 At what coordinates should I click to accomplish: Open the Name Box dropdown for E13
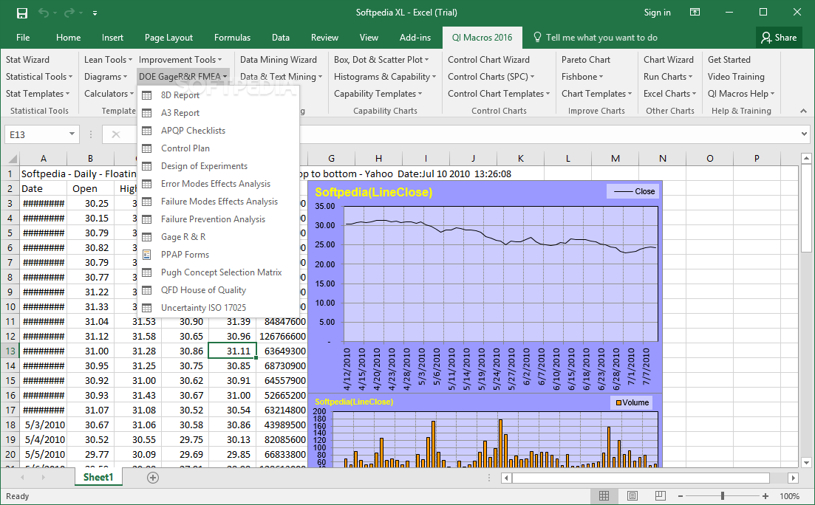(x=72, y=134)
